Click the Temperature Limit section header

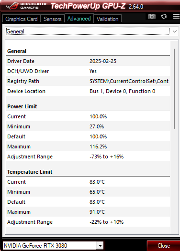[x=30, y=172]
